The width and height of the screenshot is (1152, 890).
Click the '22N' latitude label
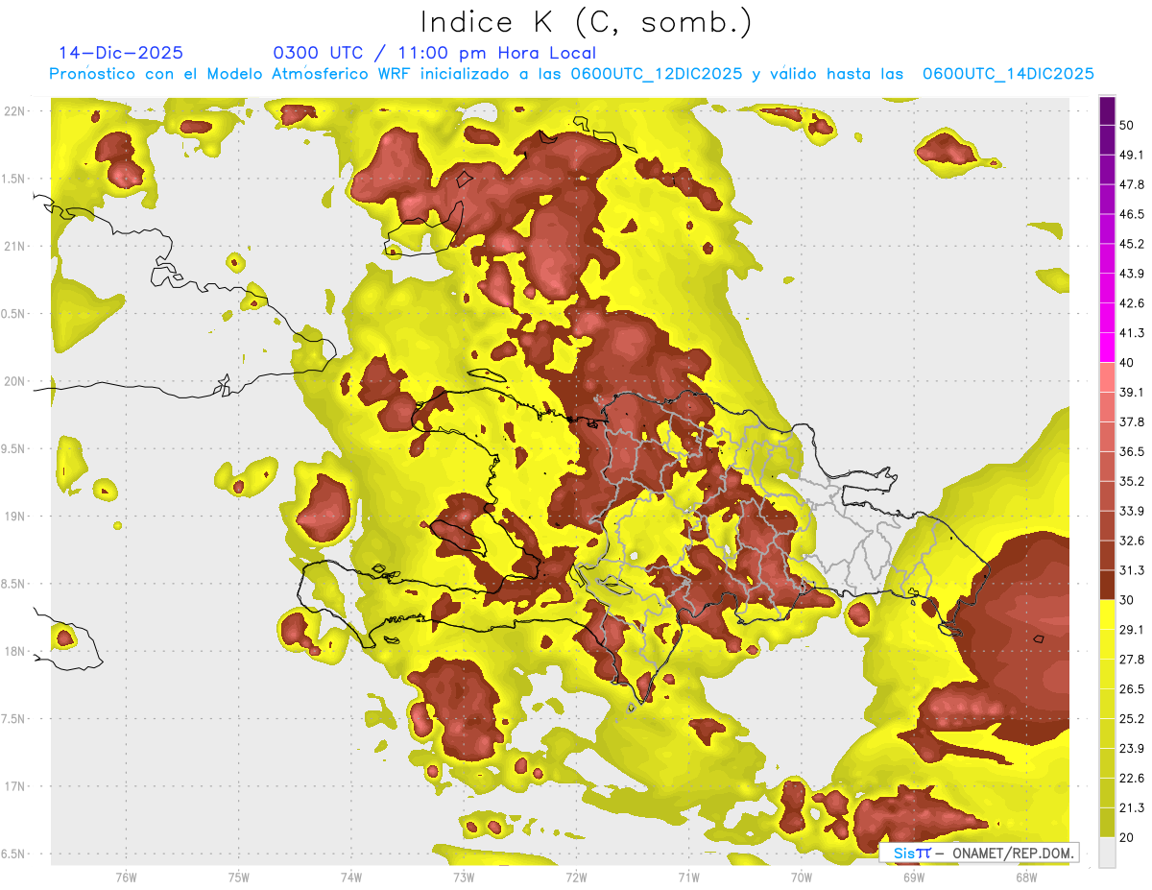pos(15,111)
